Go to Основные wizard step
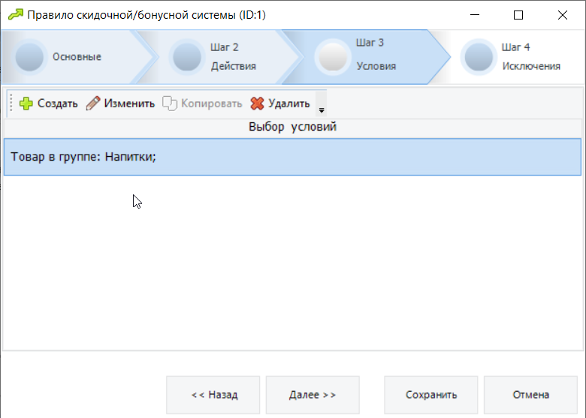The width and height of the screenshot is (586, 418). coord(77,57)
